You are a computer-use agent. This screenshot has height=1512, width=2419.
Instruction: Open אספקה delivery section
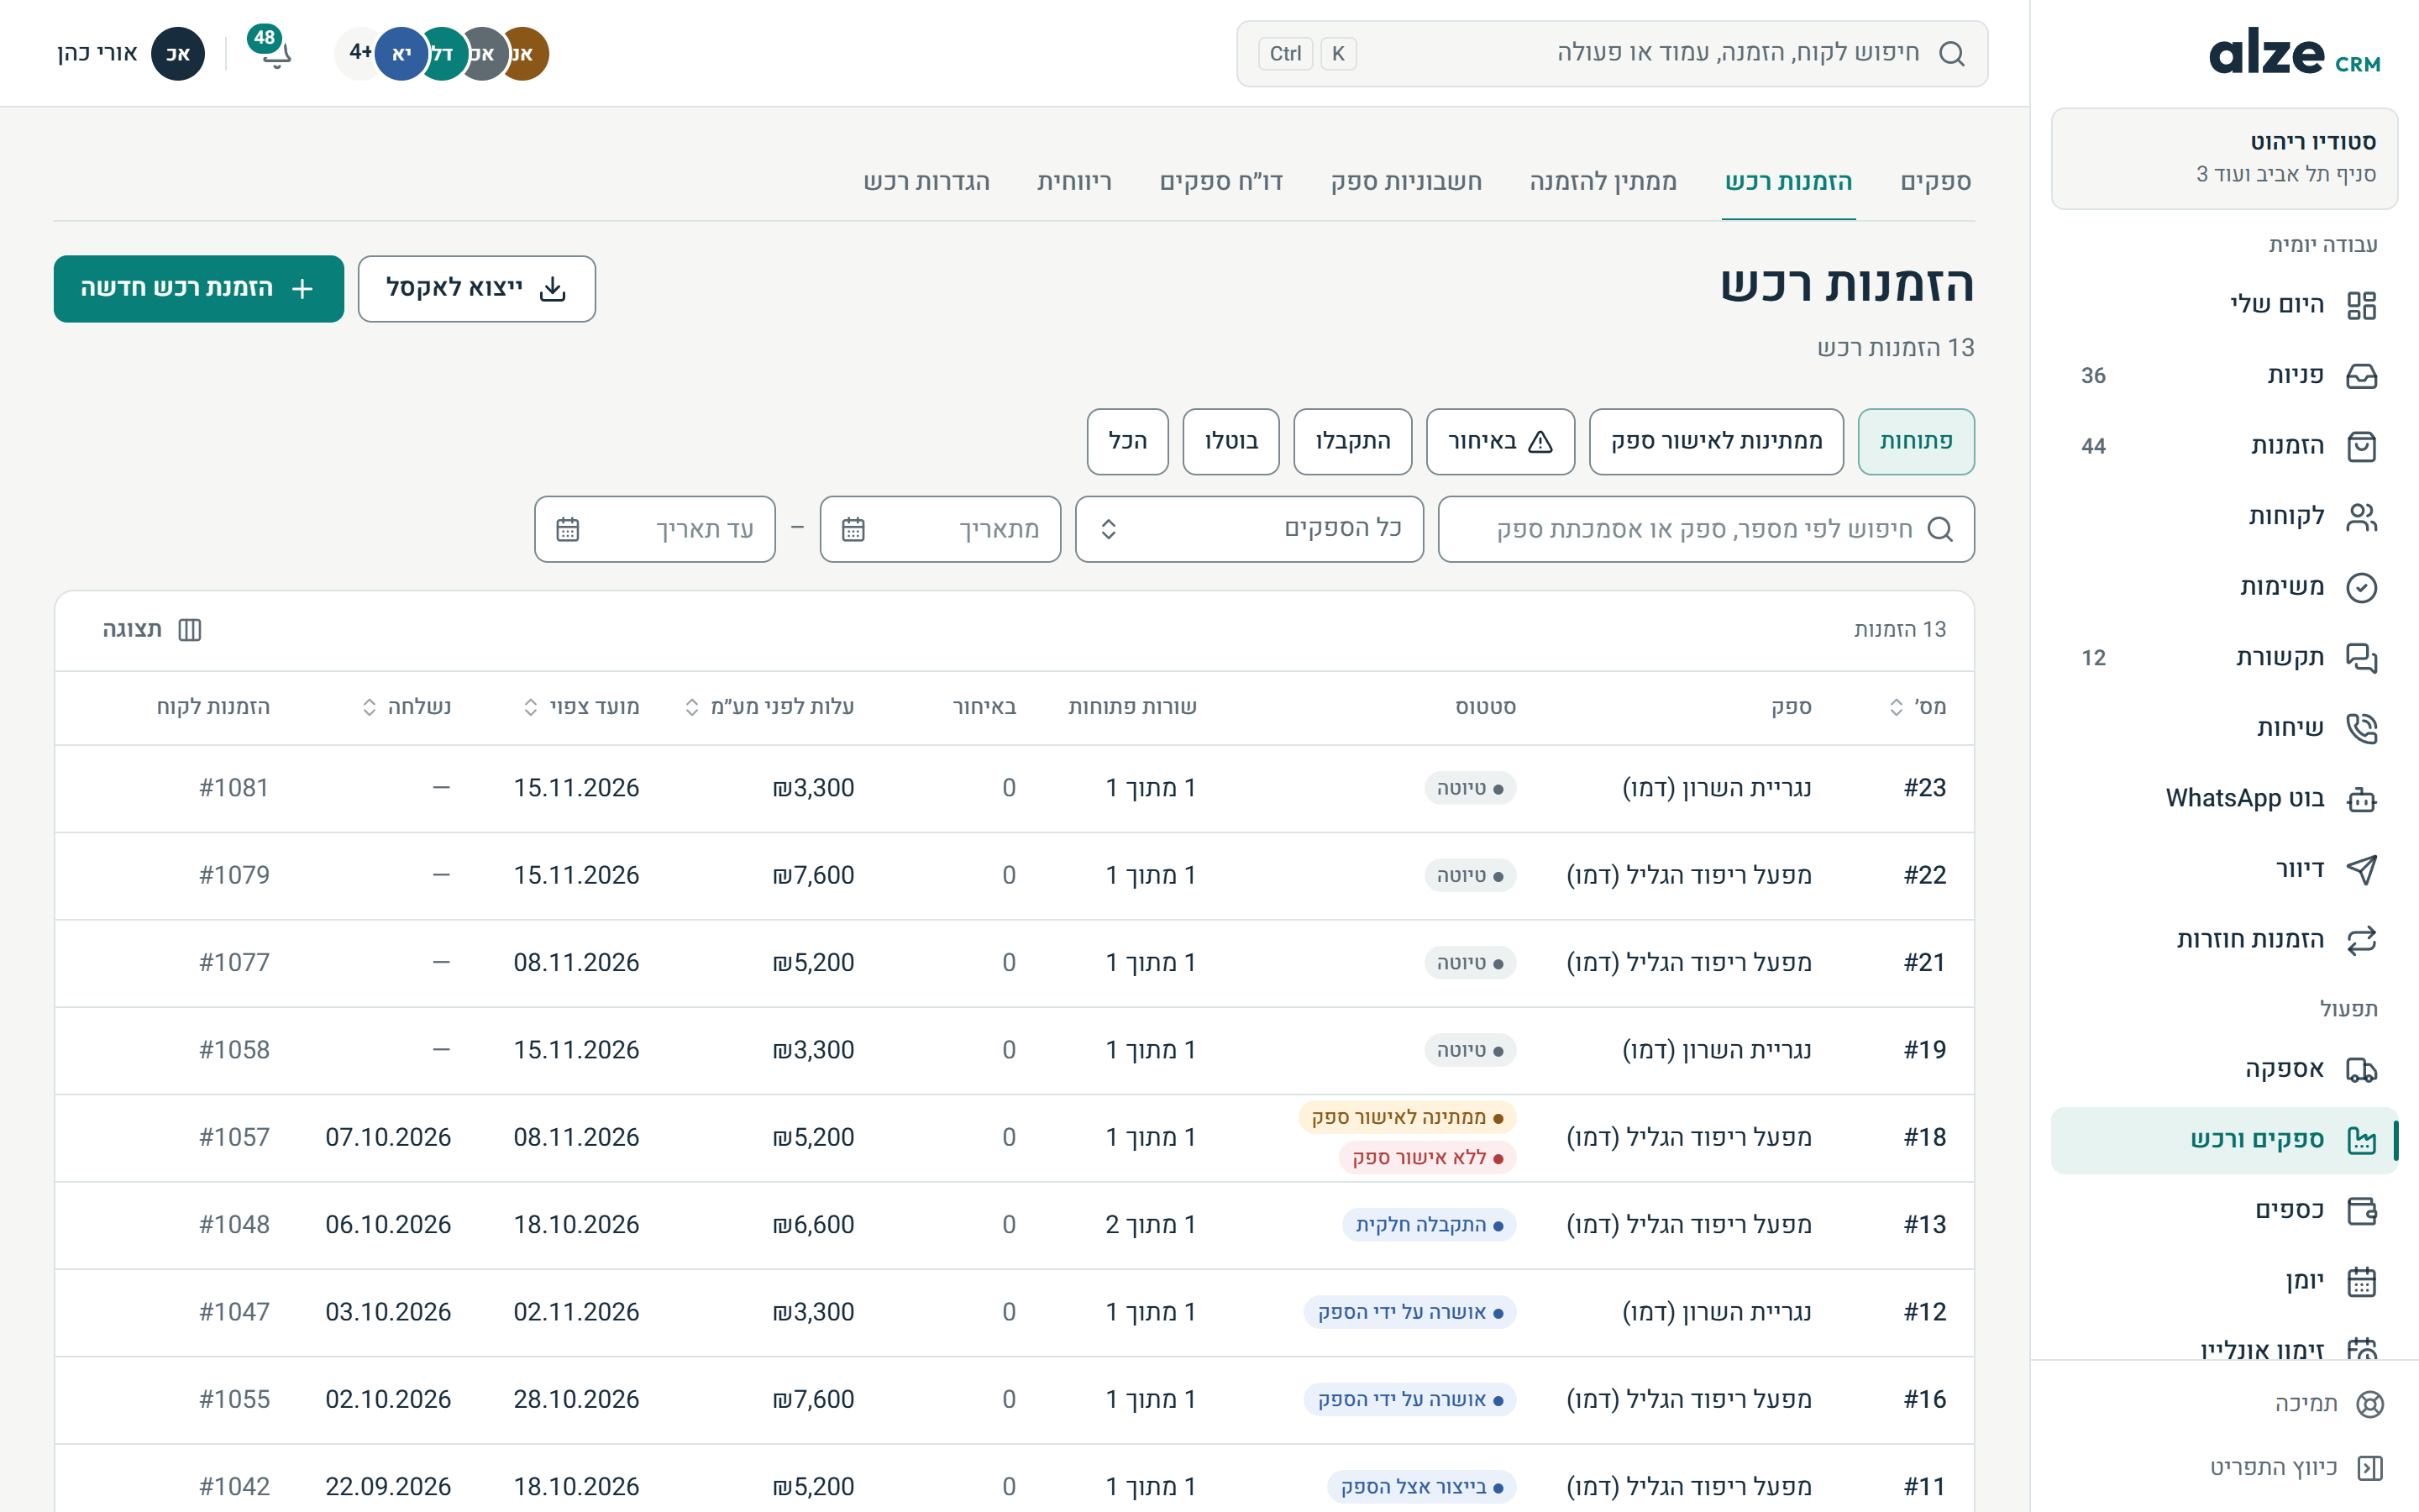click(2224, 1069)
